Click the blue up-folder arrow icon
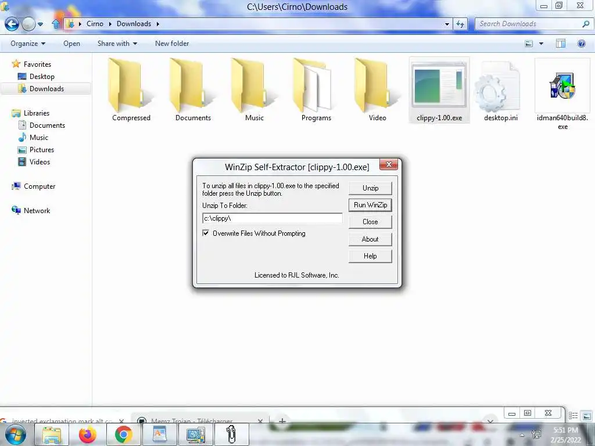 click(x=56, y=24)
